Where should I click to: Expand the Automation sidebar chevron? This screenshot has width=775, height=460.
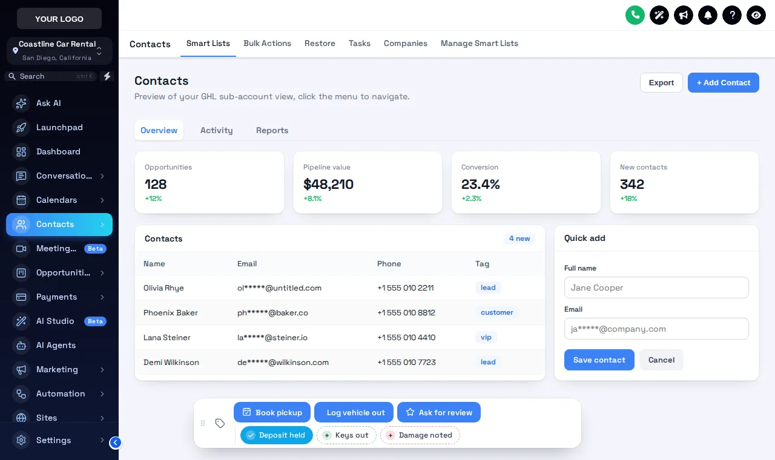pyautogui.click(x=102, y=394)
